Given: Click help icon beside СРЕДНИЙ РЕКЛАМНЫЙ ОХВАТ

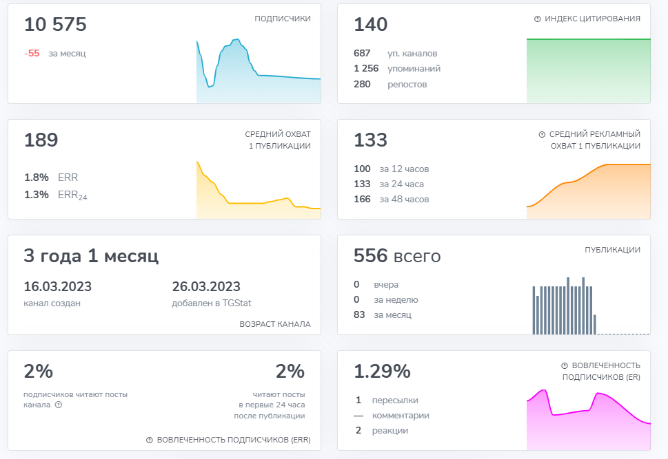Looking at the screenshot, I should 542,134.
